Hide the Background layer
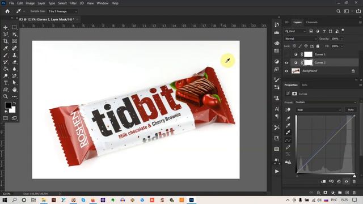The image size is (363, 204). click(x=286, y=71)
